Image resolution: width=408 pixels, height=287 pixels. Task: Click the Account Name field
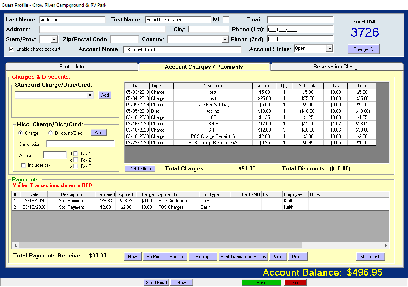(x=182, y=49)
